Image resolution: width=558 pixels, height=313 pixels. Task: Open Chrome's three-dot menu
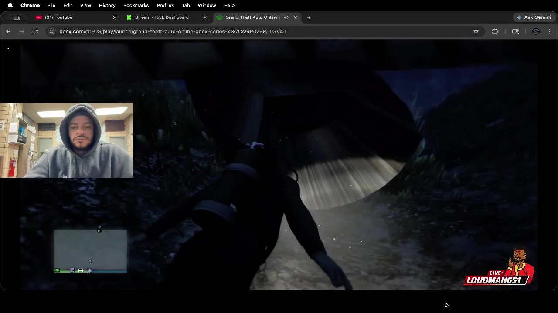point(550,31)
